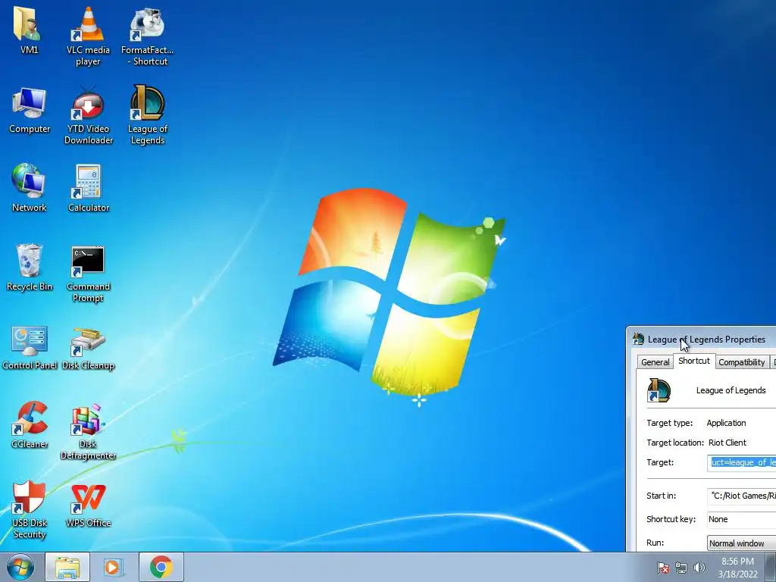Select the Disk Cleanup shortcut
This screenshot has width=776, height=582.
[x=88, y=349]
